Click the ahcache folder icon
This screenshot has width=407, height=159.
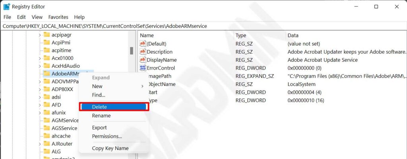tap(47, 136)
